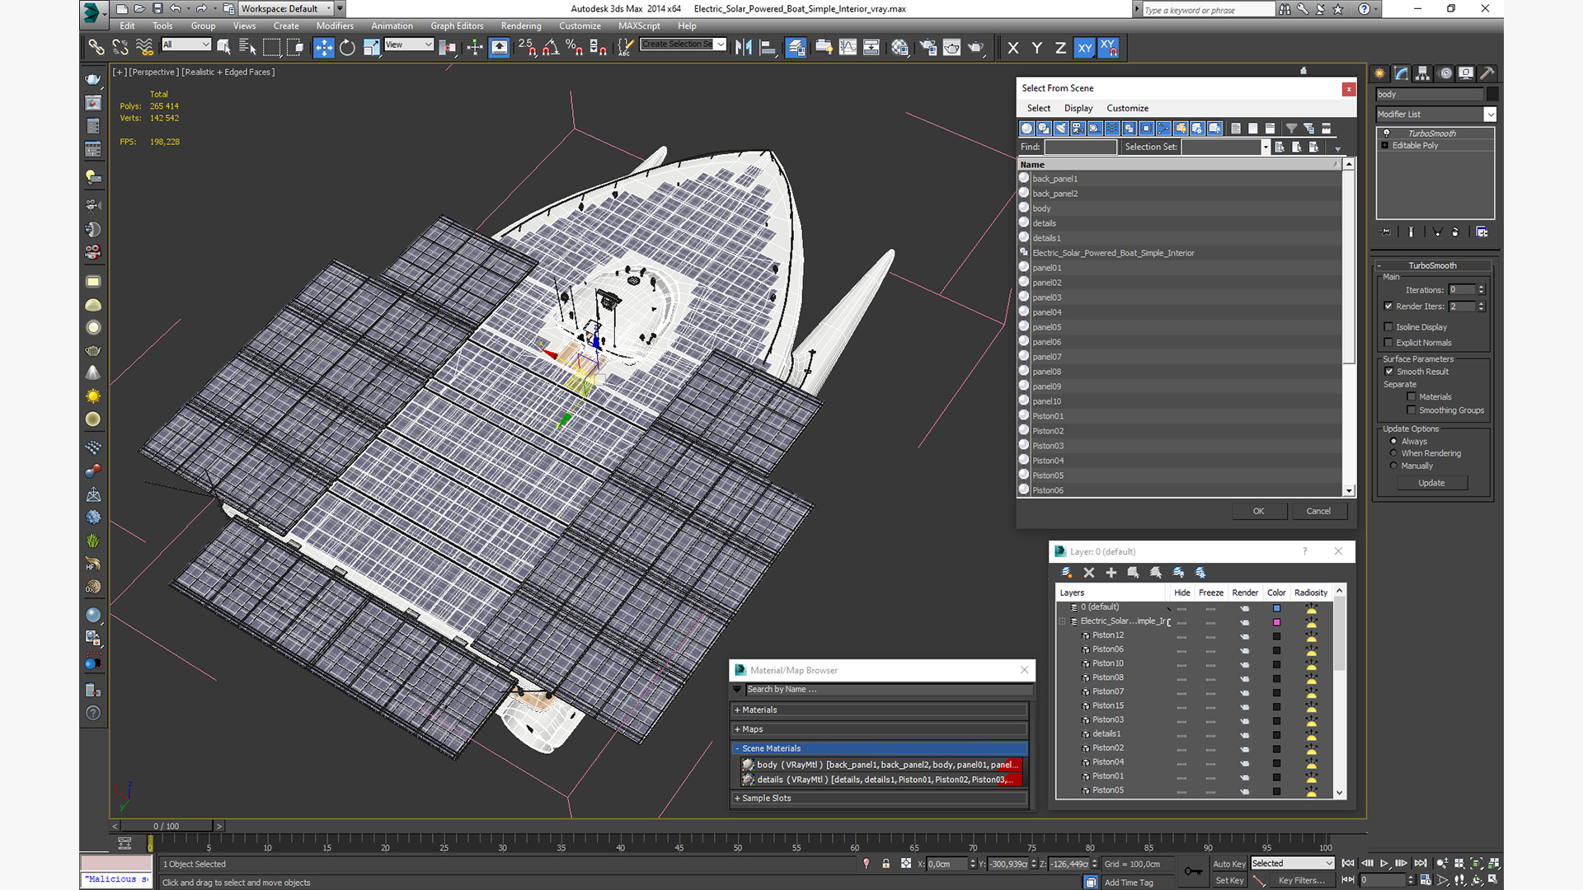
Task: Click Remove Modifier trash icon in stack
Action: click(1455, 232)
